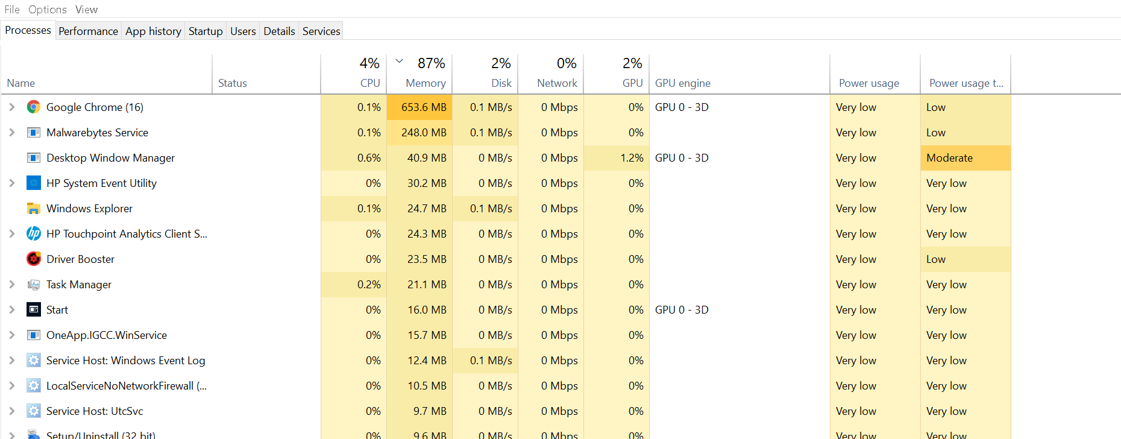Sort by Network column header
The image size is (1121, 439).
point(551,74)
